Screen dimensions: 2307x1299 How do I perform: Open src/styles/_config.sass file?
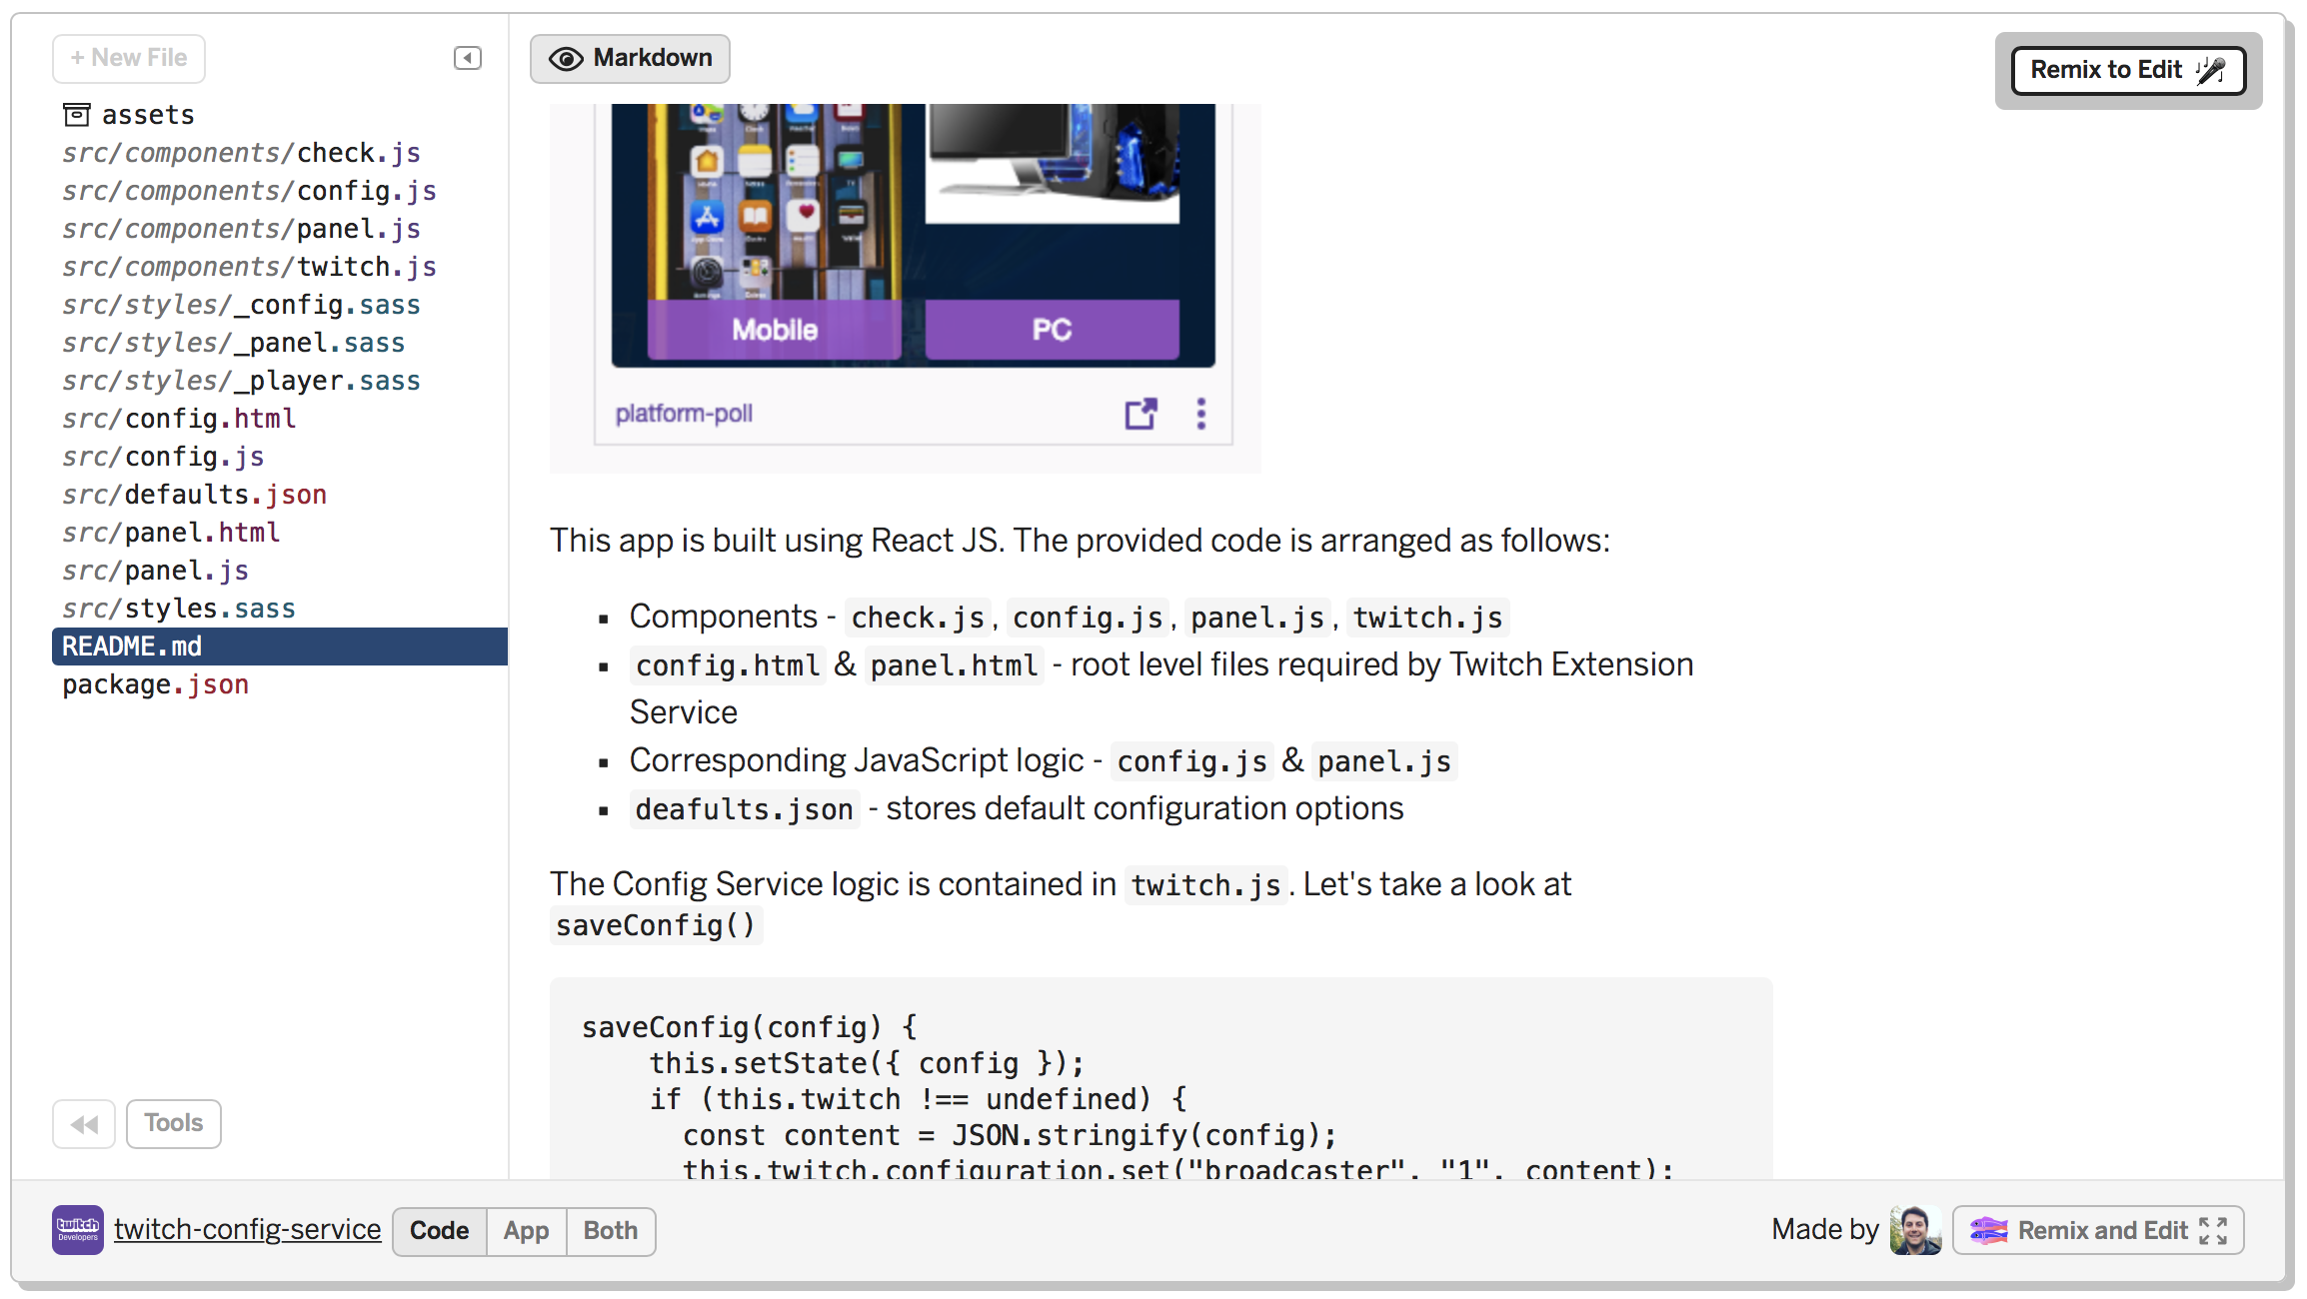click(247, 304)
